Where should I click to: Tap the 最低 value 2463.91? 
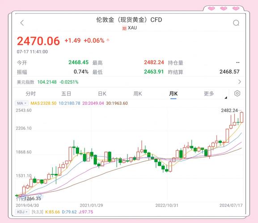coord(154,72)
